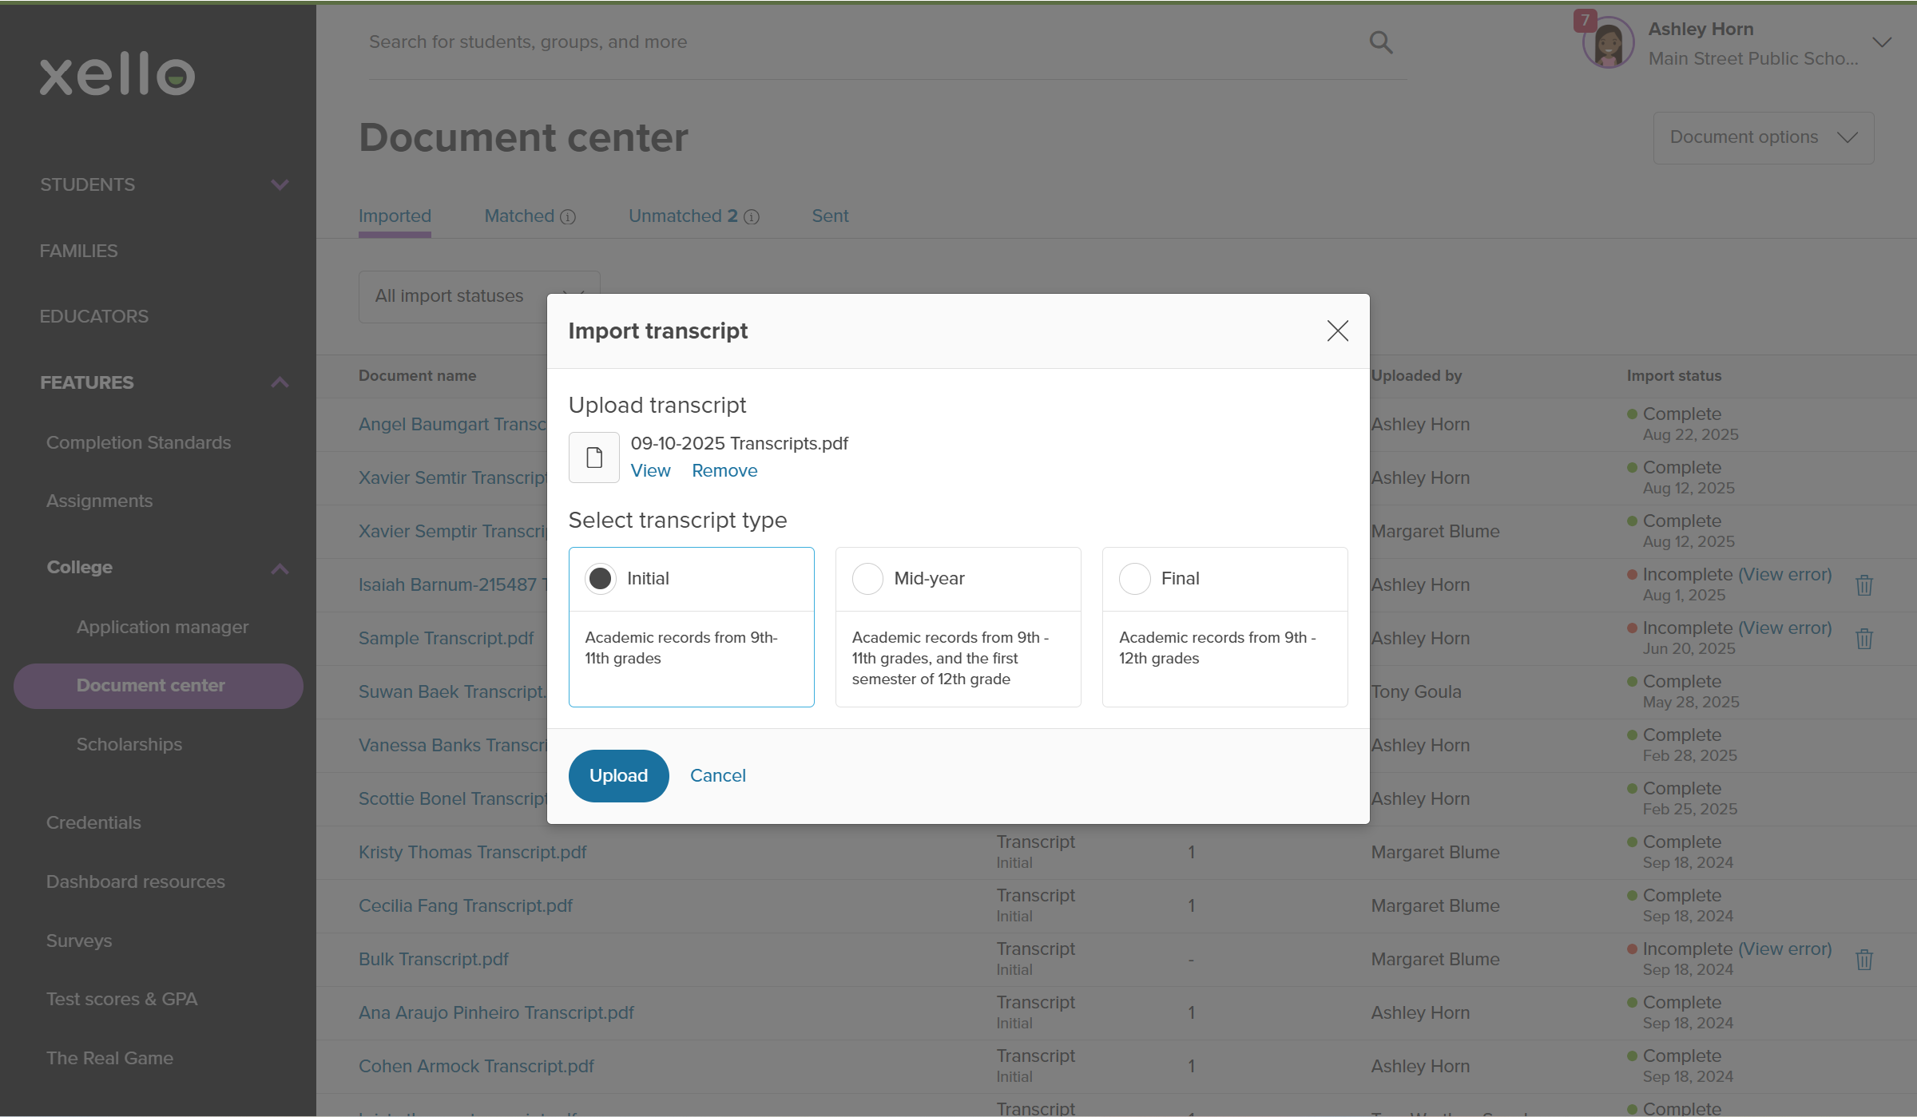Open Credentials in the sidebar

[x=93, y=822]
